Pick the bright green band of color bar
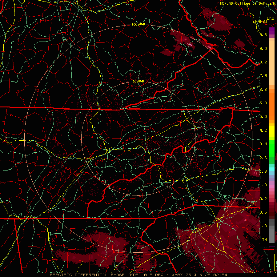 (x=272, y=148)
